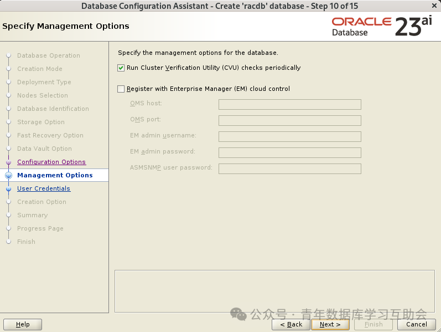The height and width of the screenshot is (332, 441).
Task: Click the Creation Mode step label
Action: point(40,69)
